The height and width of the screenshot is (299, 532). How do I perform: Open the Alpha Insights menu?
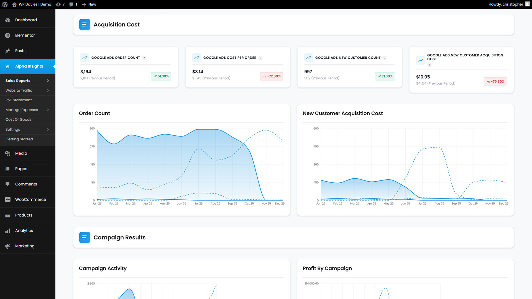(29, 66)
